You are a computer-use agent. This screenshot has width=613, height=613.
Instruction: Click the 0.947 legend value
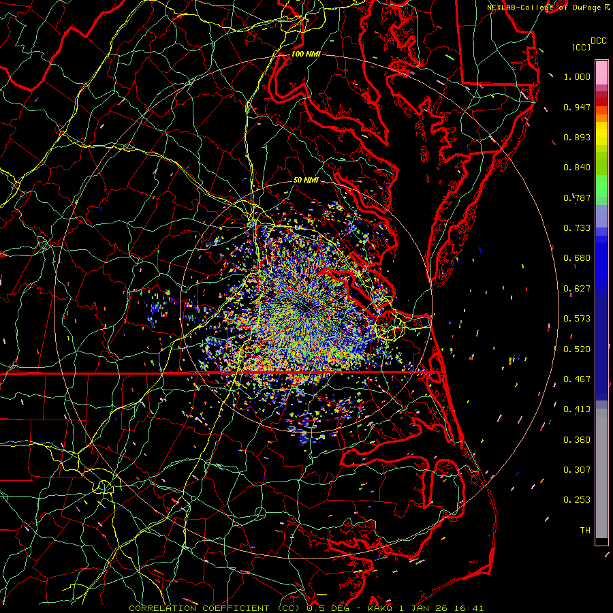(577, 107)
